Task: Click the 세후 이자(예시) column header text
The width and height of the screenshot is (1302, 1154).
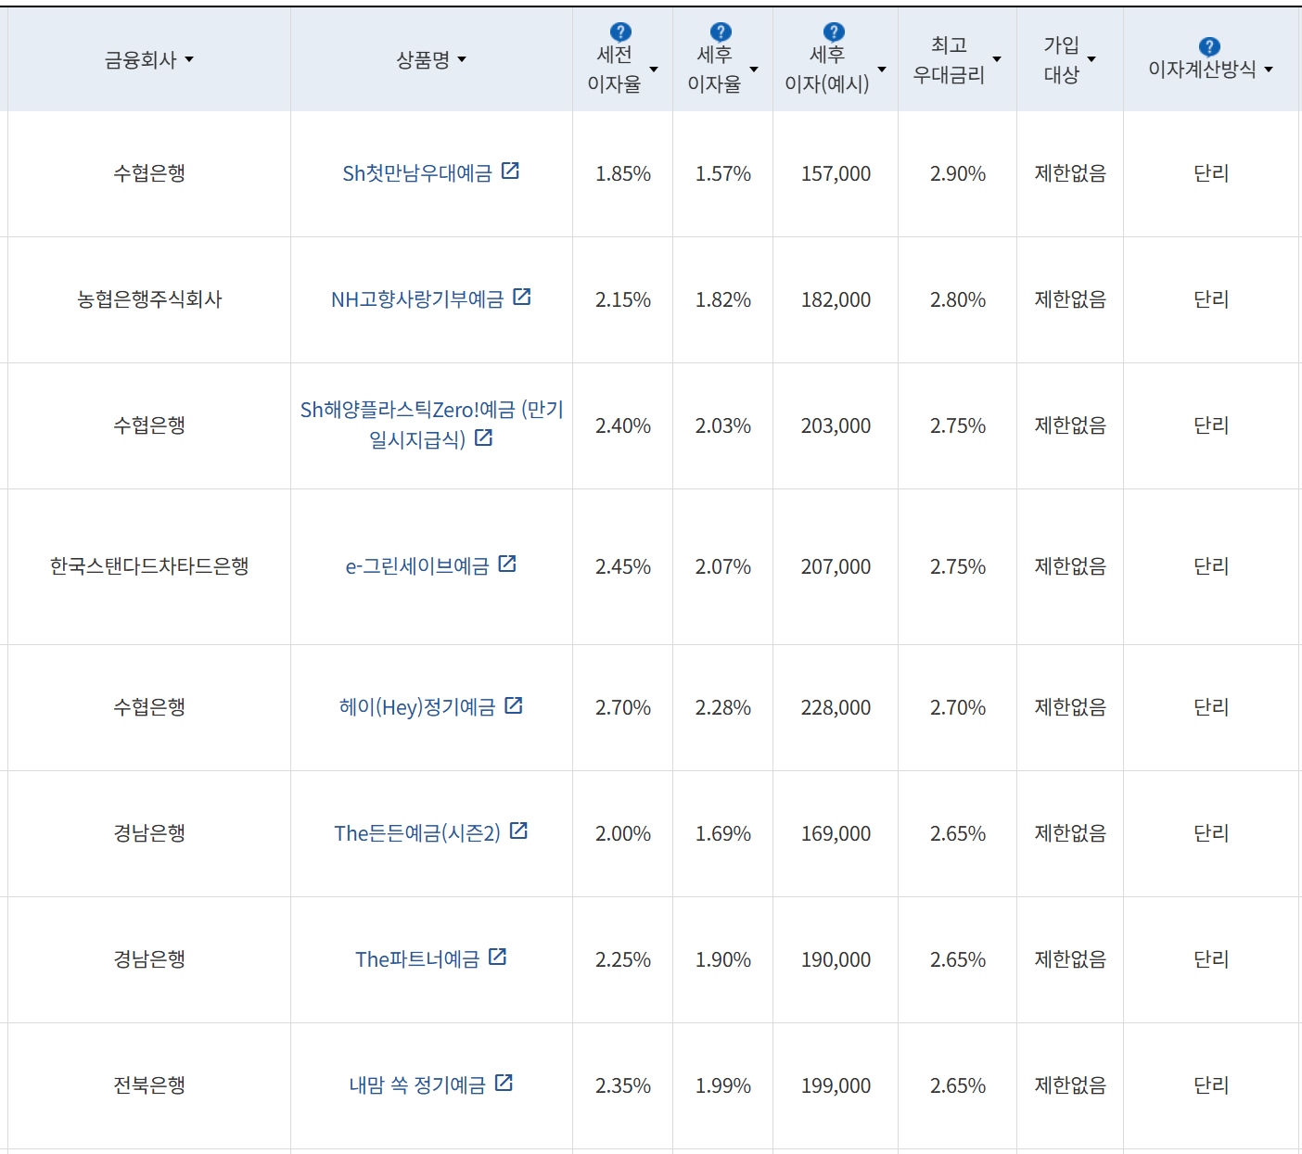Action: coord(826,70)
